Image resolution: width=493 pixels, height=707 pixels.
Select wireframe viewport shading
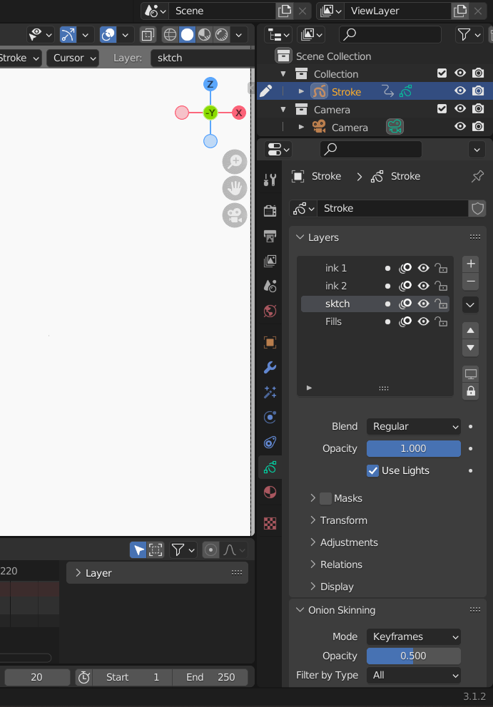171,35
